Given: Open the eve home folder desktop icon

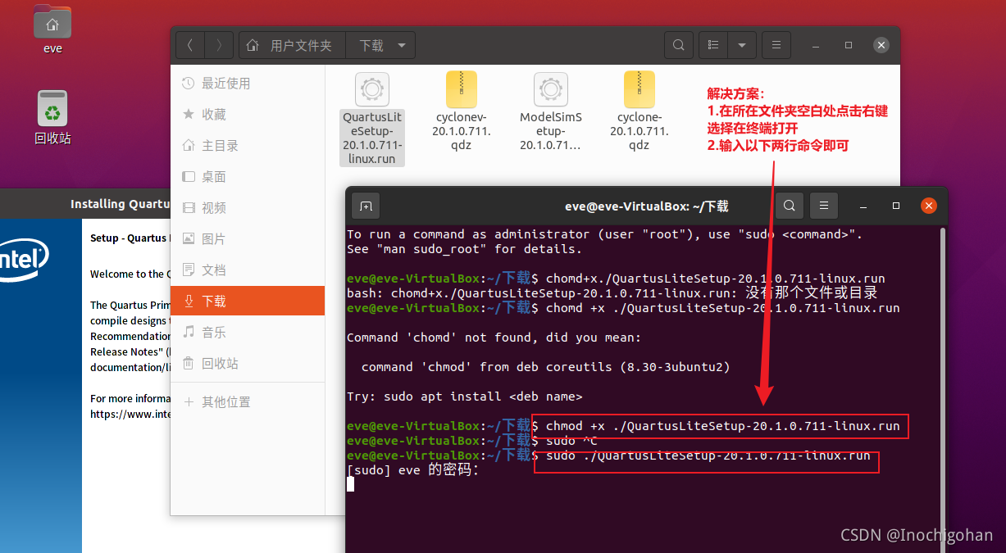Looking at the screenshot, I should click(52, 29).
